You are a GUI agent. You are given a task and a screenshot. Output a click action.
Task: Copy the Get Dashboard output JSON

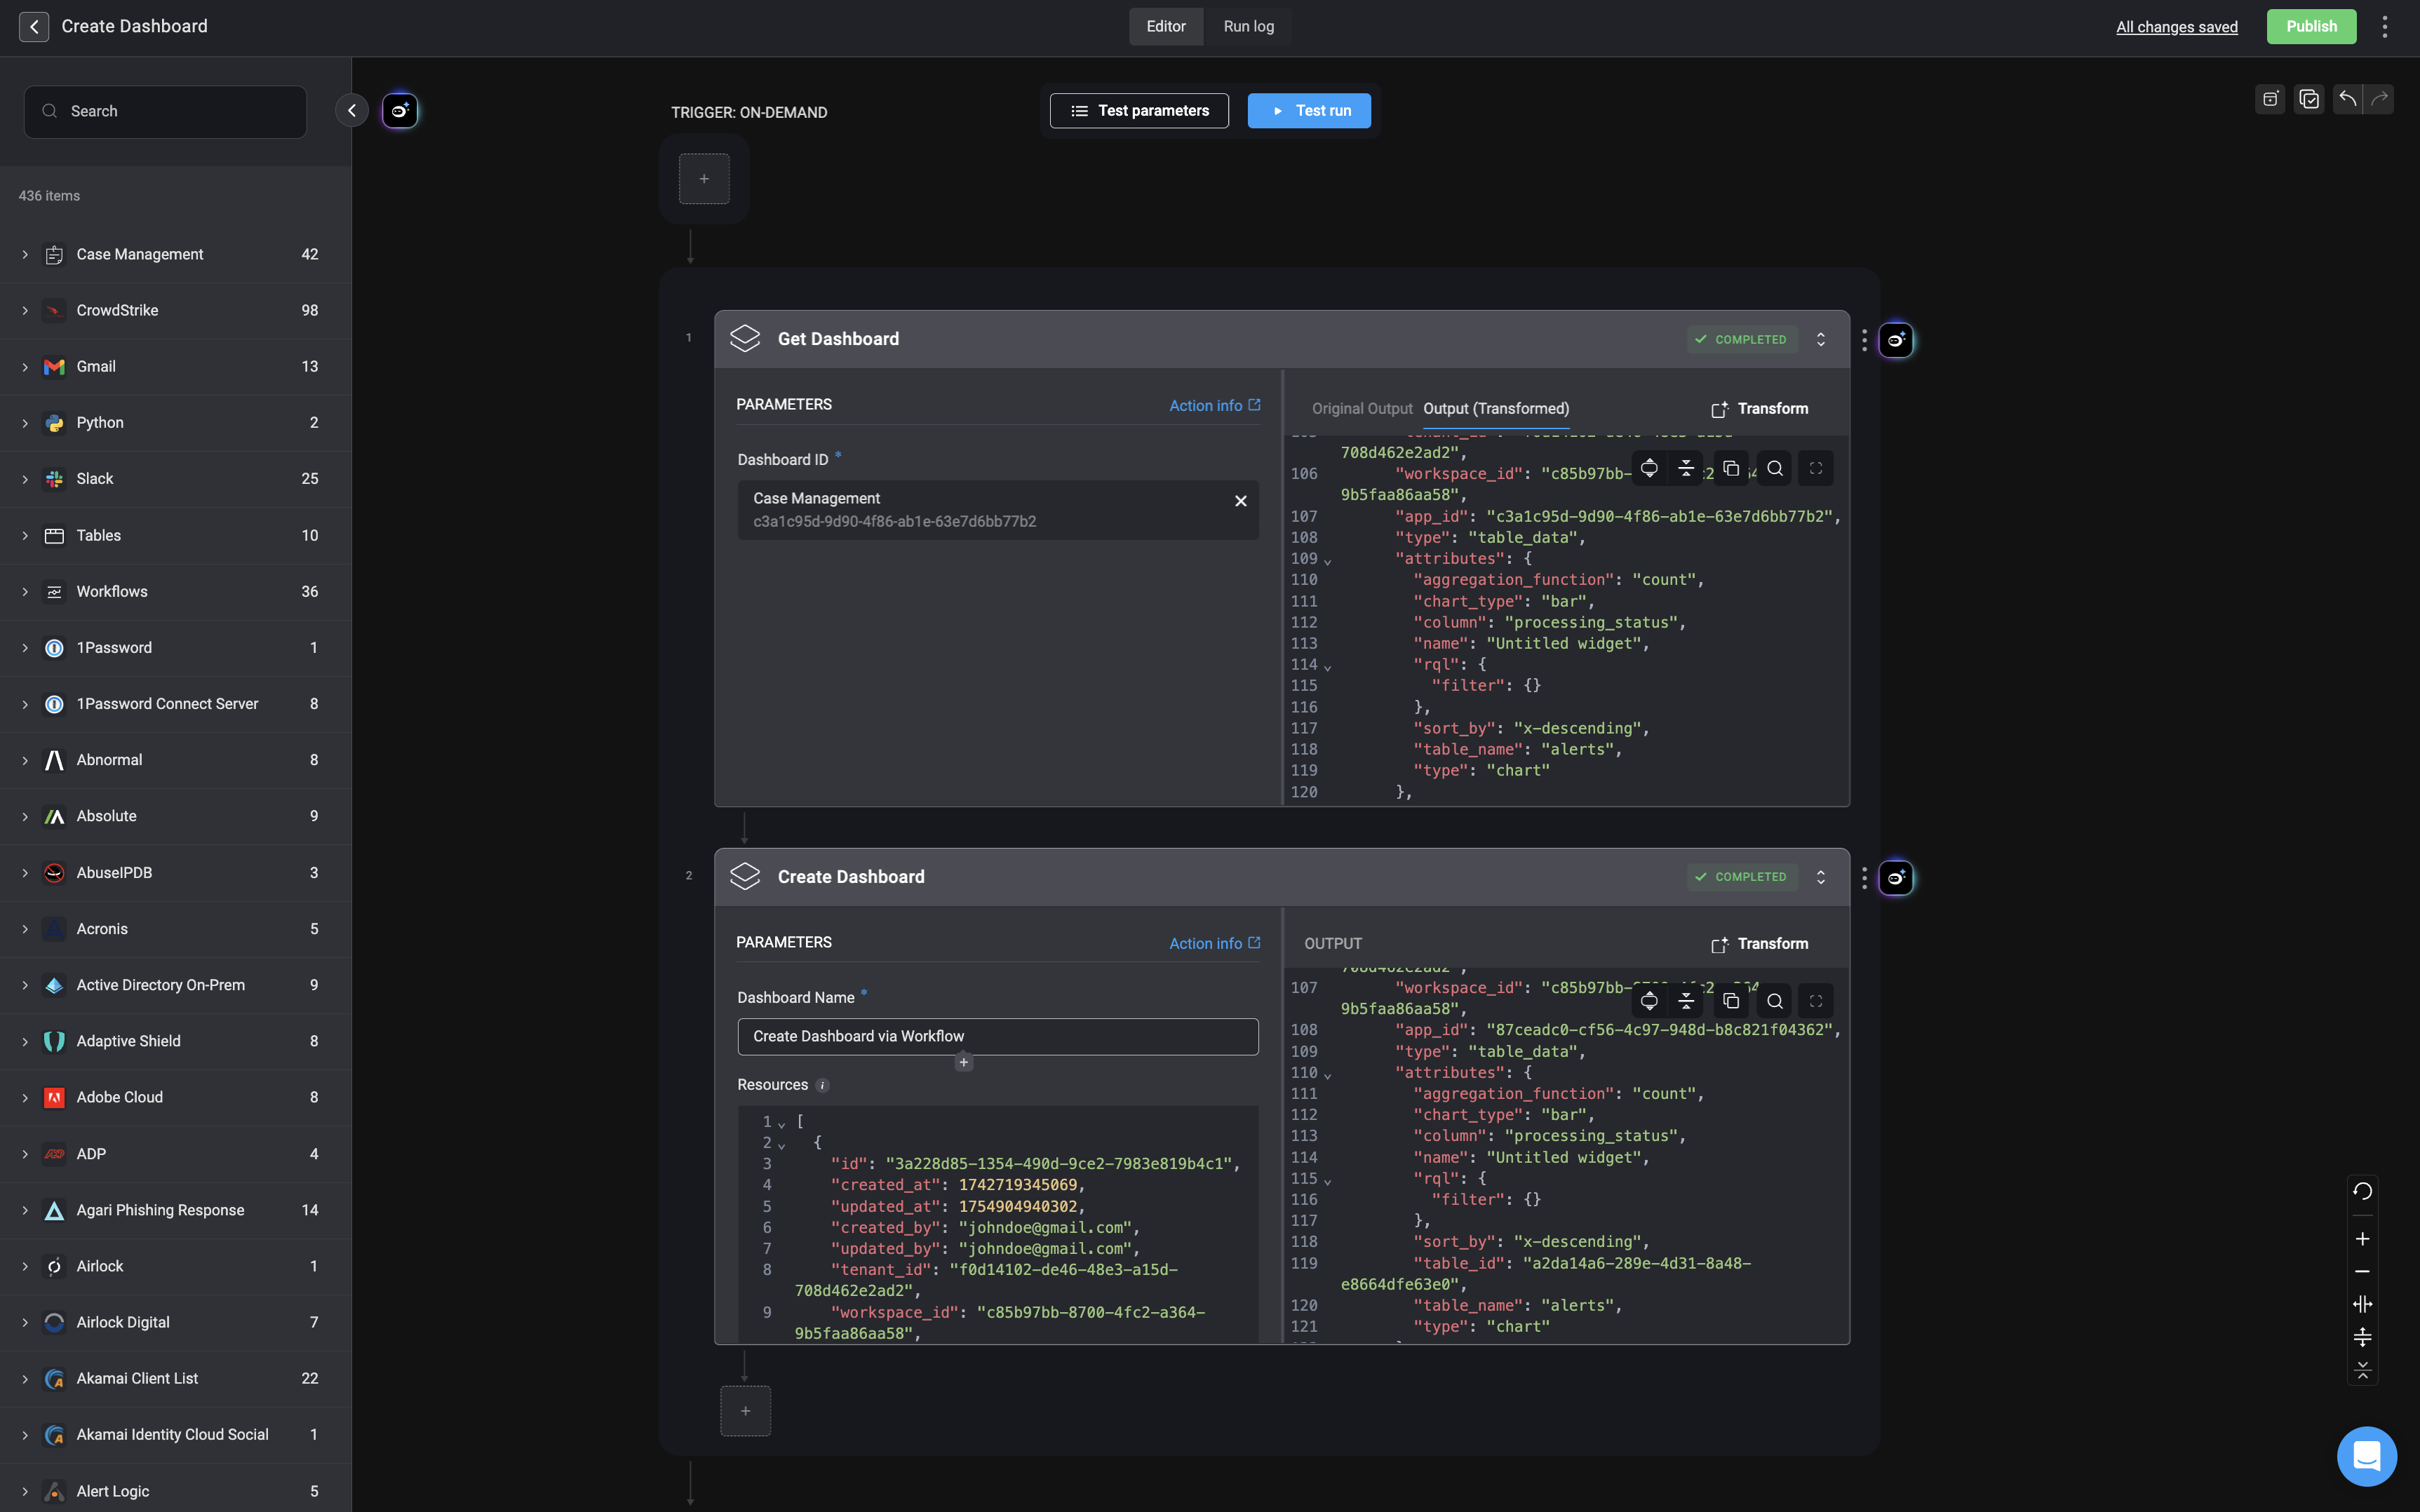tap(1731, 468)
